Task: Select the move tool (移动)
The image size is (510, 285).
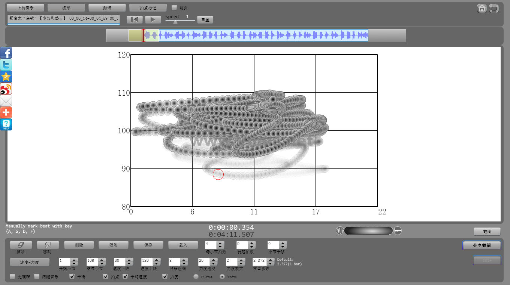Action: pos(47,245)
